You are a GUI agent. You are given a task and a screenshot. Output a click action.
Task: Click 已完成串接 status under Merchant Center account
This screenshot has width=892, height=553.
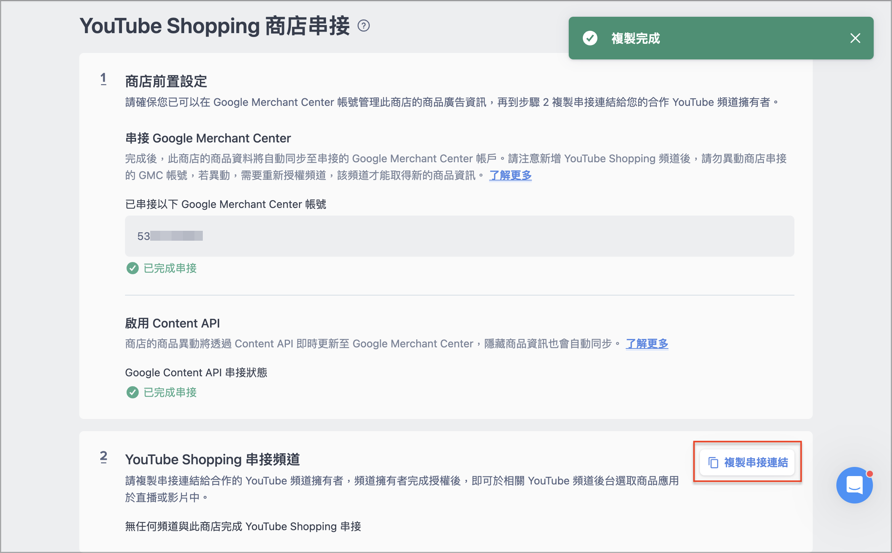click(x=170, y=268)
